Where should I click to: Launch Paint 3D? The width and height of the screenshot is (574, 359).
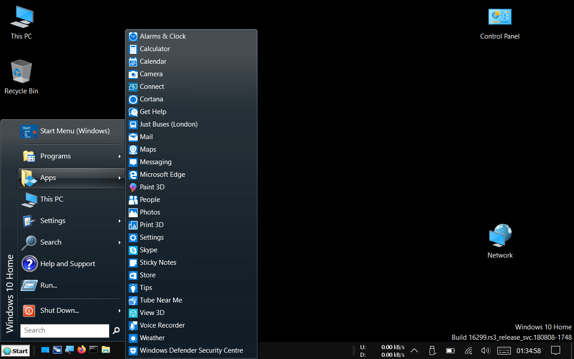tap(191, 187)
